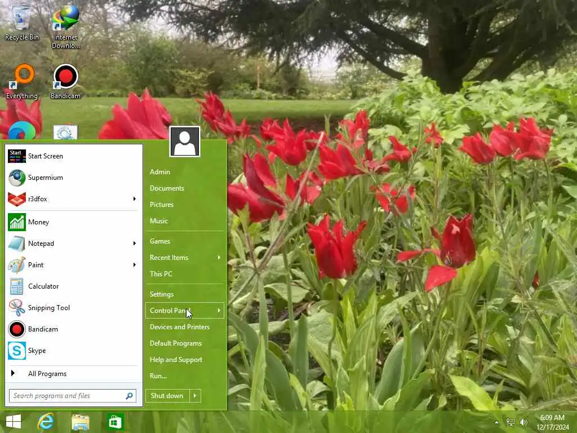Open the Everything desktop icon
Image resolution: width=577 pixels, height=433 pixels.
(22, 82)
